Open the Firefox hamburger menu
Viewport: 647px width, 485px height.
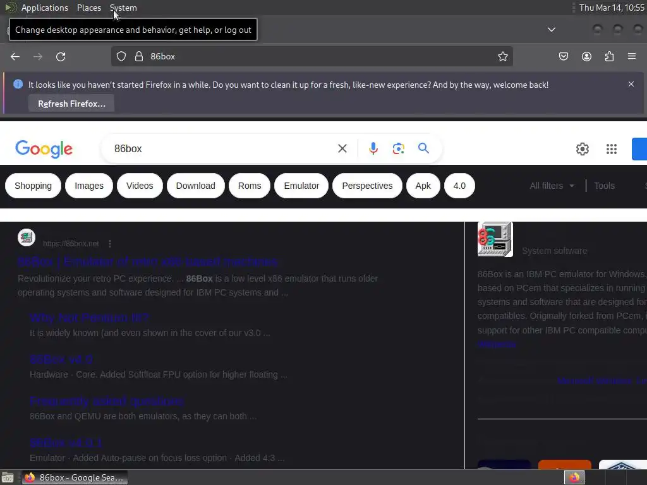(632, 56)
